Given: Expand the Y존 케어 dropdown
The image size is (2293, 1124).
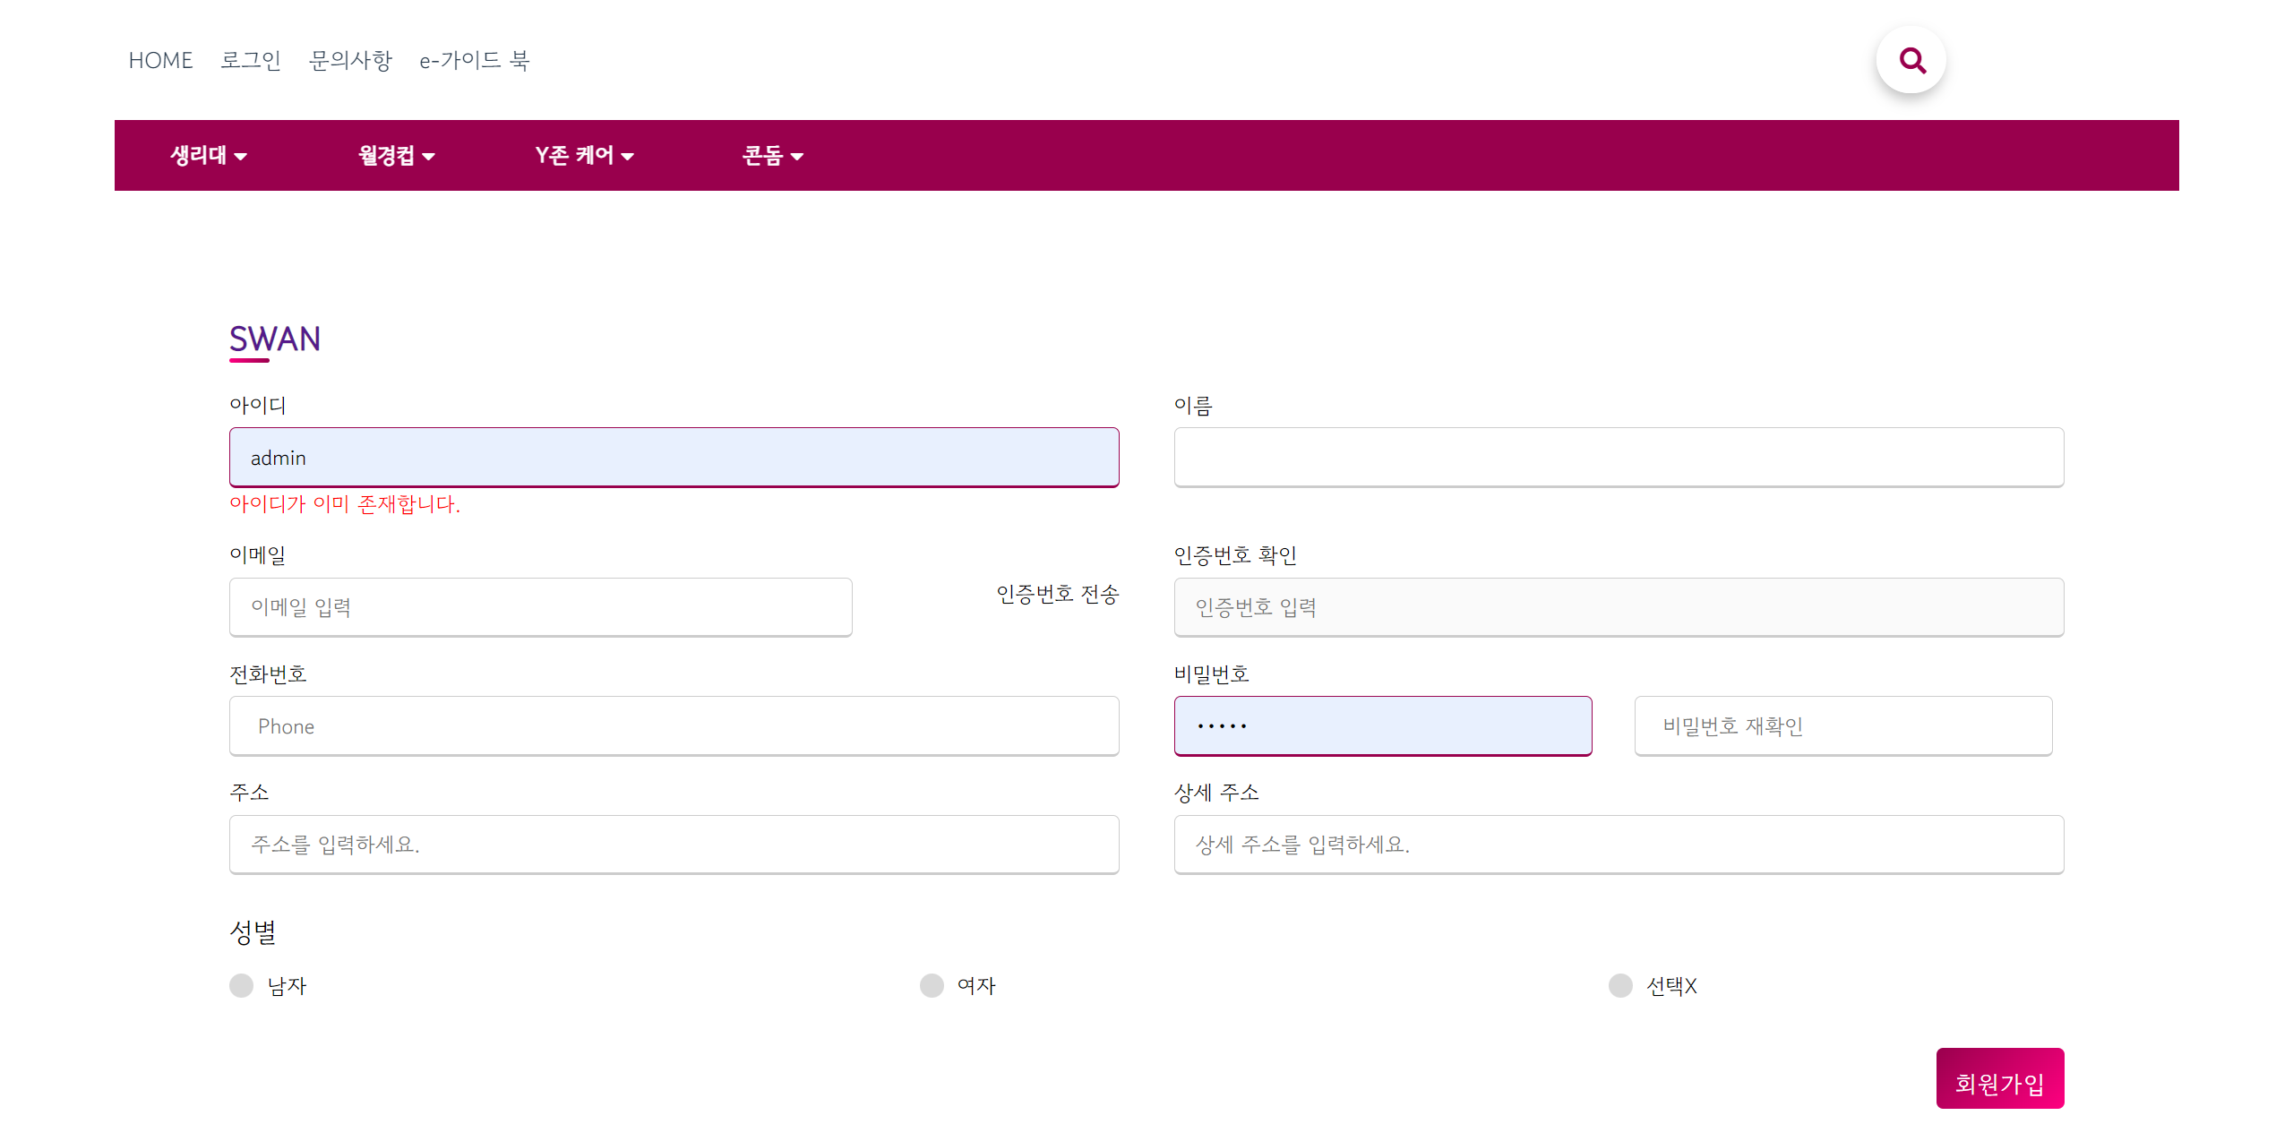Looking at the screenshot, I should click(584, 155).
